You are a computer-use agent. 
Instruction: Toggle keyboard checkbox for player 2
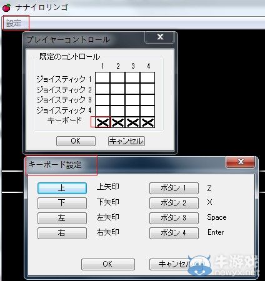[x=117, y=122]
